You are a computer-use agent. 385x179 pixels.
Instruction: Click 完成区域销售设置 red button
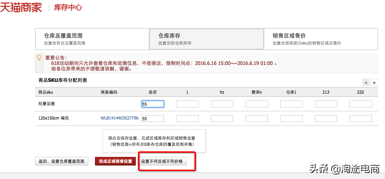(x=115, y=161)
